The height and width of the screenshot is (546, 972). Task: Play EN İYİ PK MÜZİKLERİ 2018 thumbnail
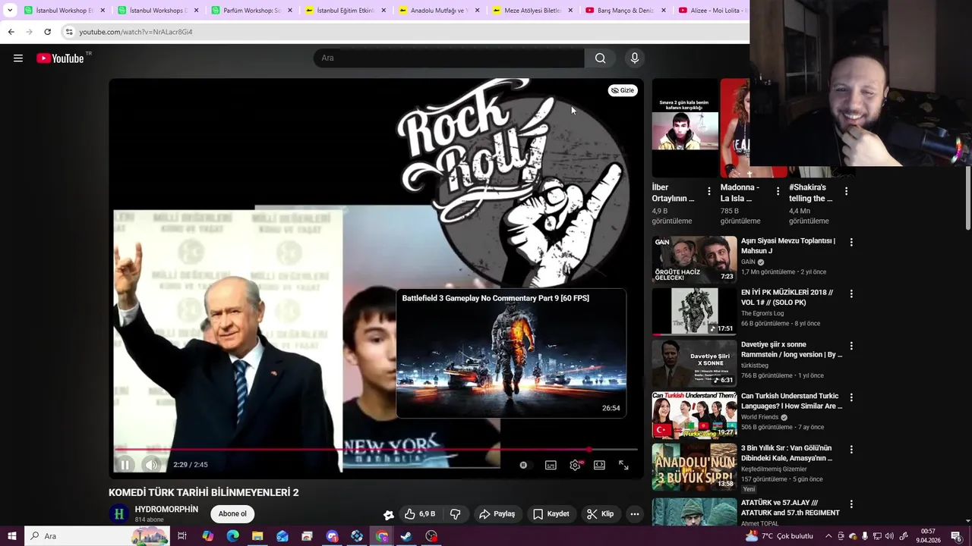(694, 311)
